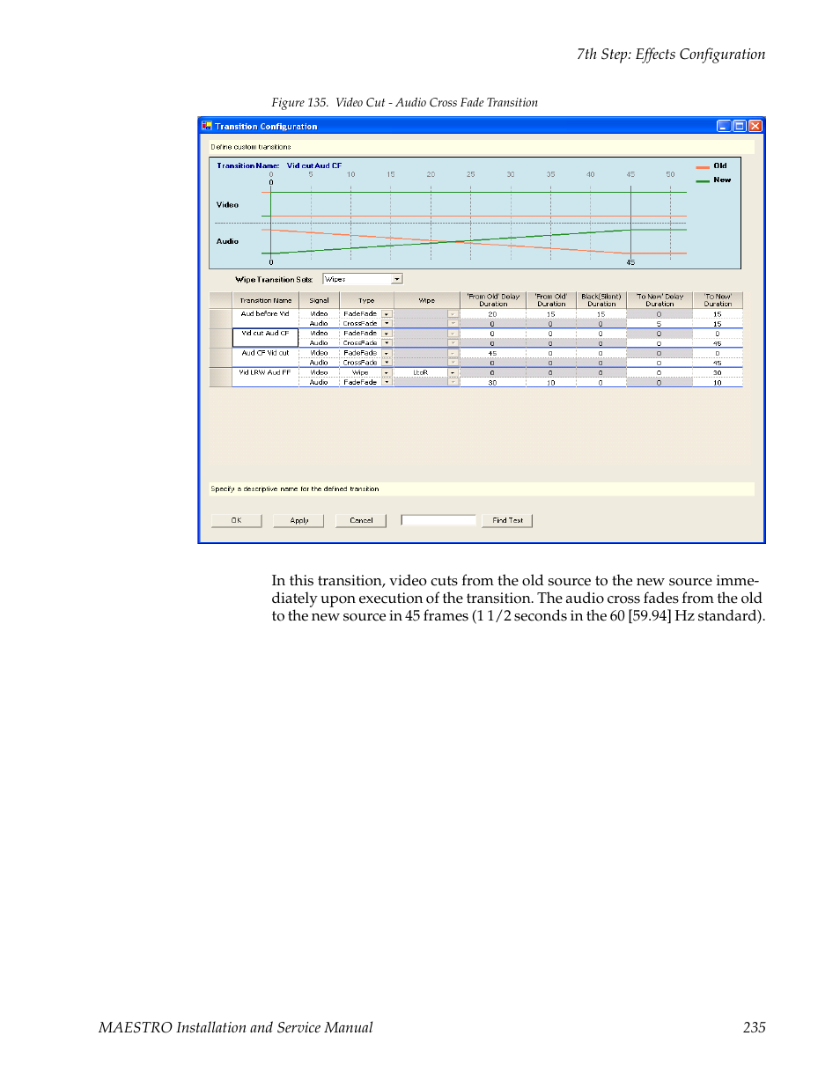
Task: Open Type dropdown for Vid cut Aud CF Video
Action: 387,334
